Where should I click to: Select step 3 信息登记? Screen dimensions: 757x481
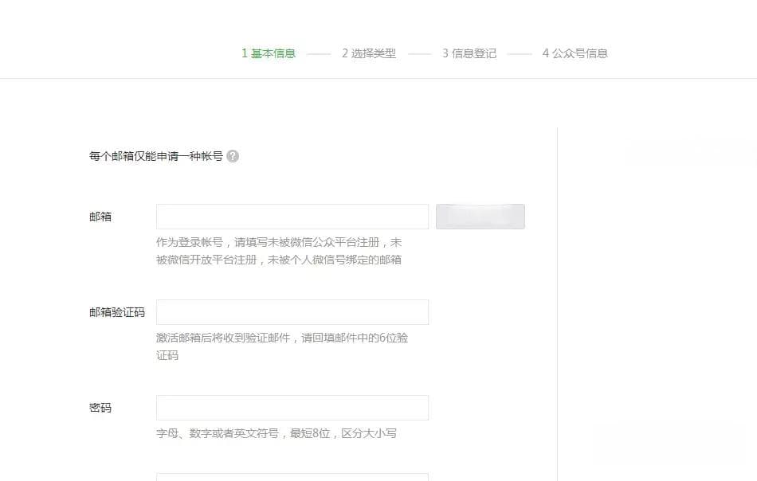point(469,53)
